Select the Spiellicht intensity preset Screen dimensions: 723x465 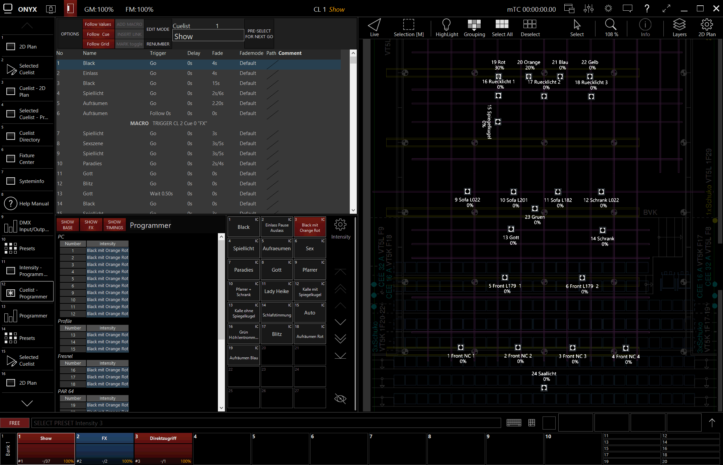[x=244, y=249]
